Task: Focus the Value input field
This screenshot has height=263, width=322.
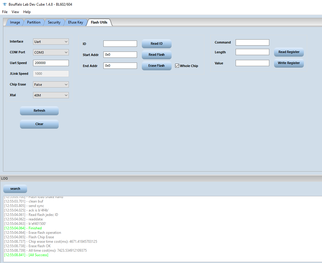Action: click(252, 63)
